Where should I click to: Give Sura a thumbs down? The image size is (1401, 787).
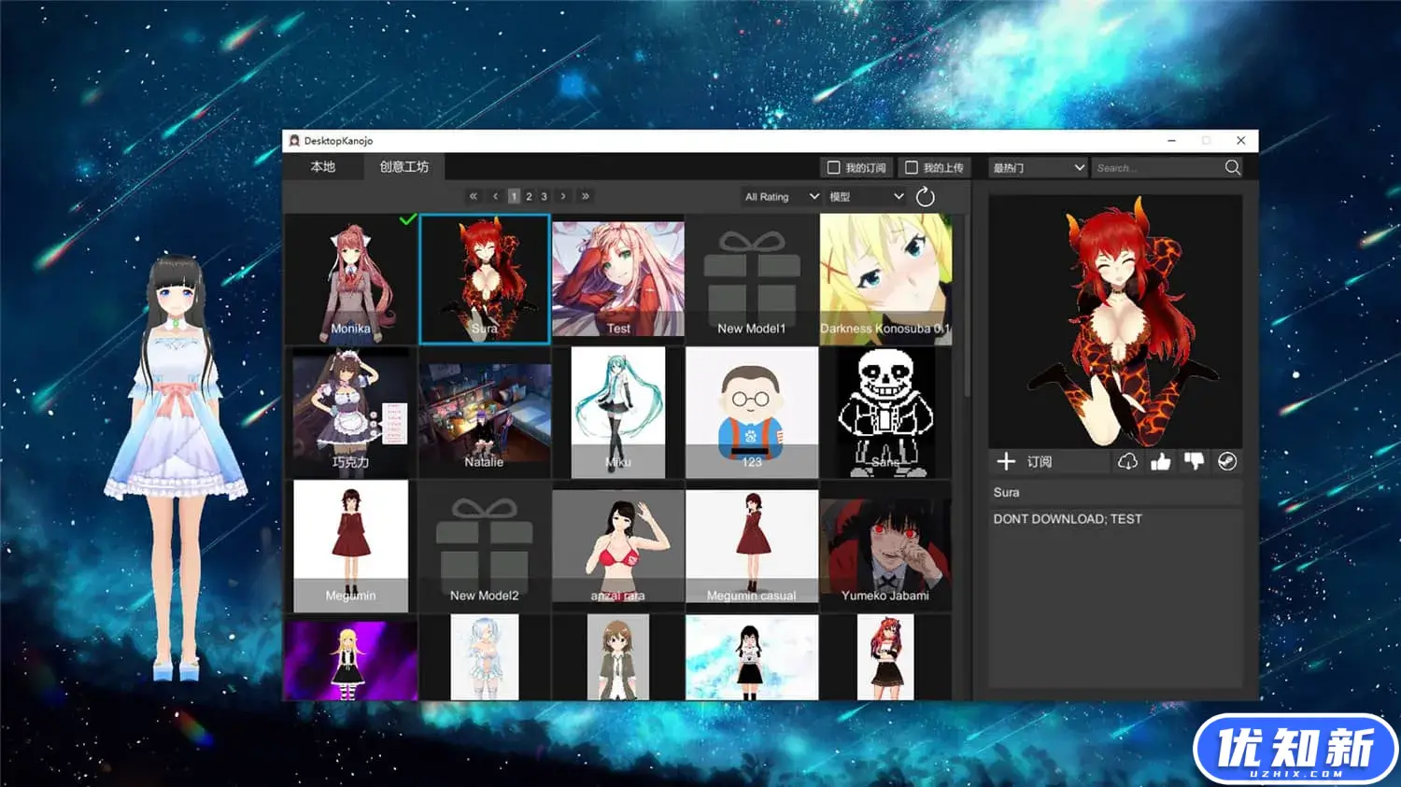click(1194, 462)
